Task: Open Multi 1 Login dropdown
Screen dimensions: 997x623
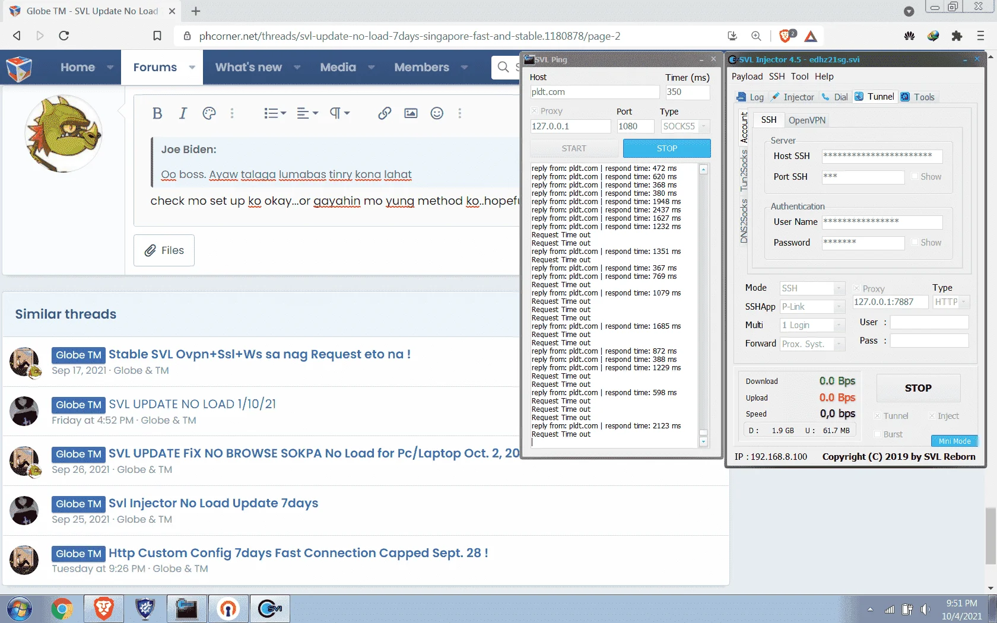Action: [812, 325]
